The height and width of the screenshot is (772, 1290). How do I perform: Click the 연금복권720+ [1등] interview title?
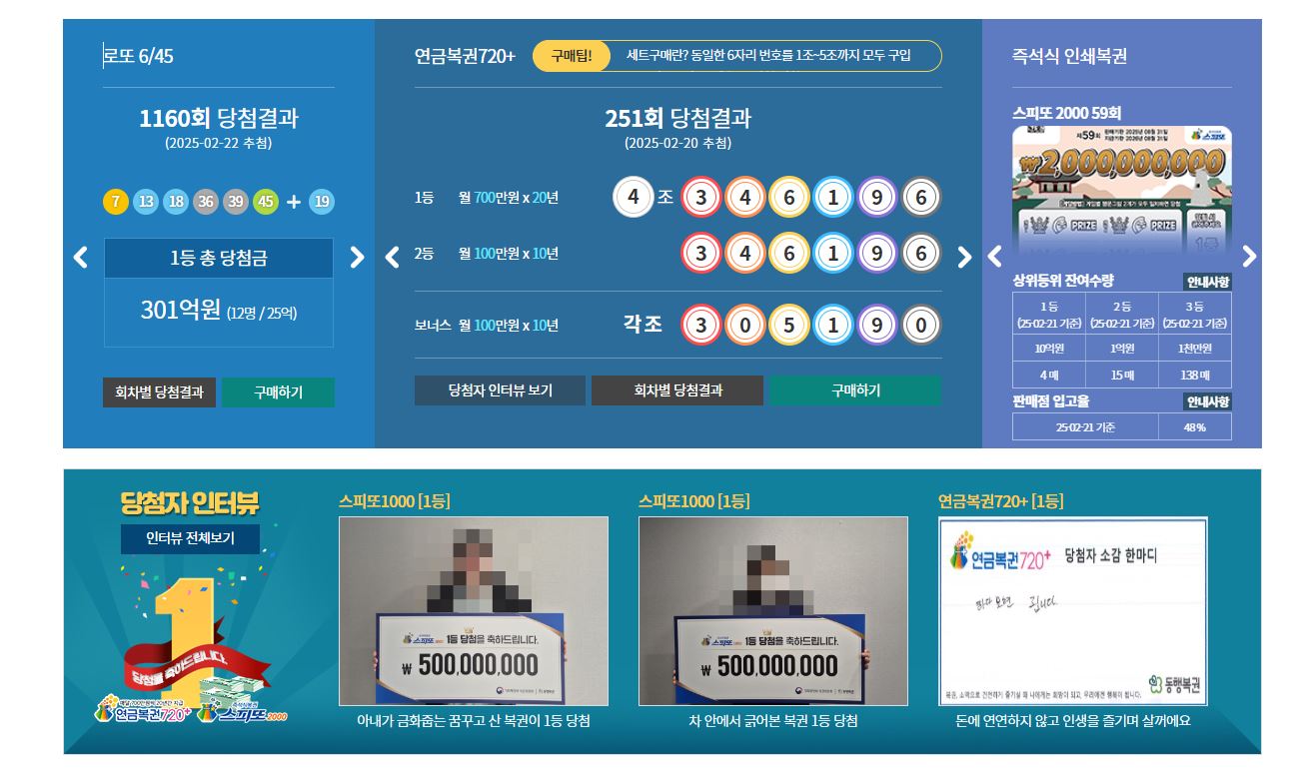pyautogui.click(x=1001, y=501)
